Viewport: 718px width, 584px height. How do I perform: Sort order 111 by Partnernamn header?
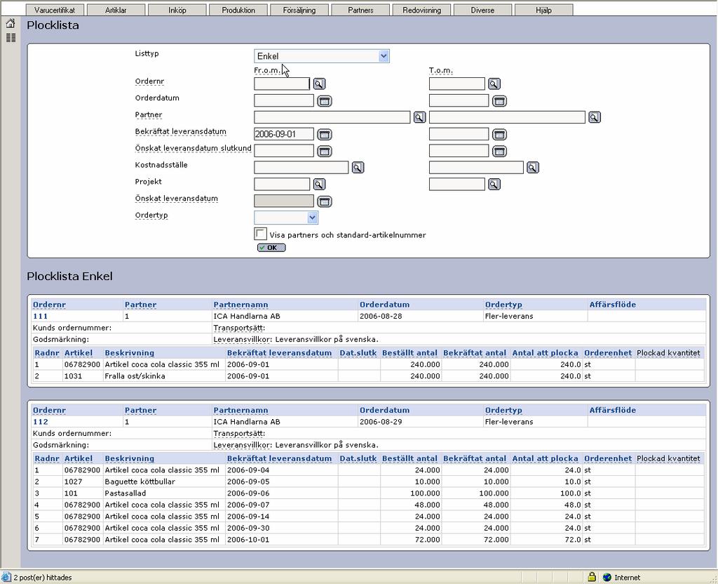pyautogui.click(x=241, y=305)
